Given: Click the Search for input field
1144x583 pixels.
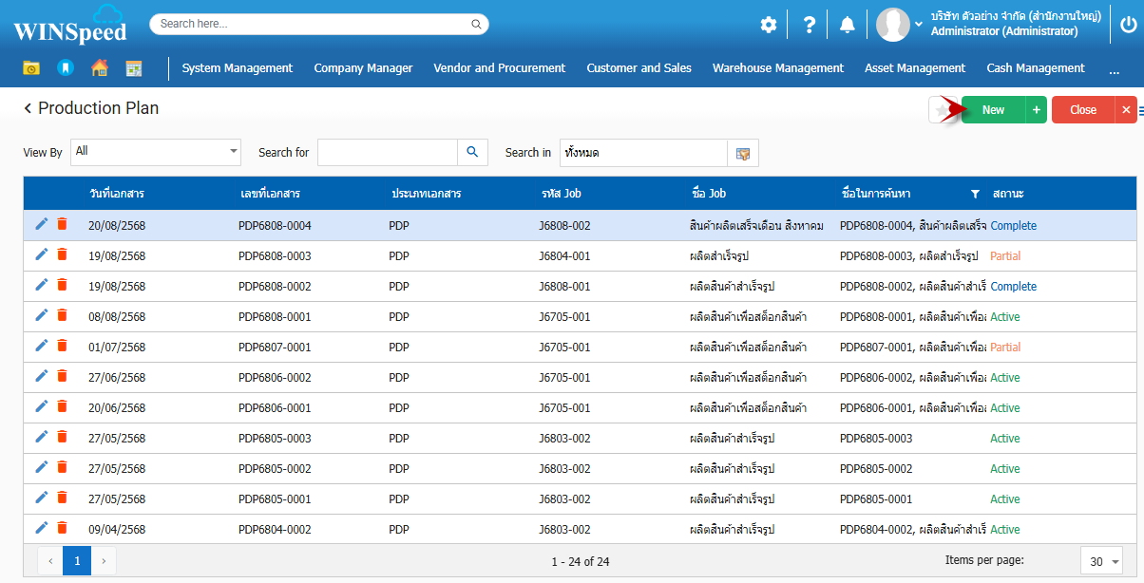Looking at the screenshot, I should [387, 152].
